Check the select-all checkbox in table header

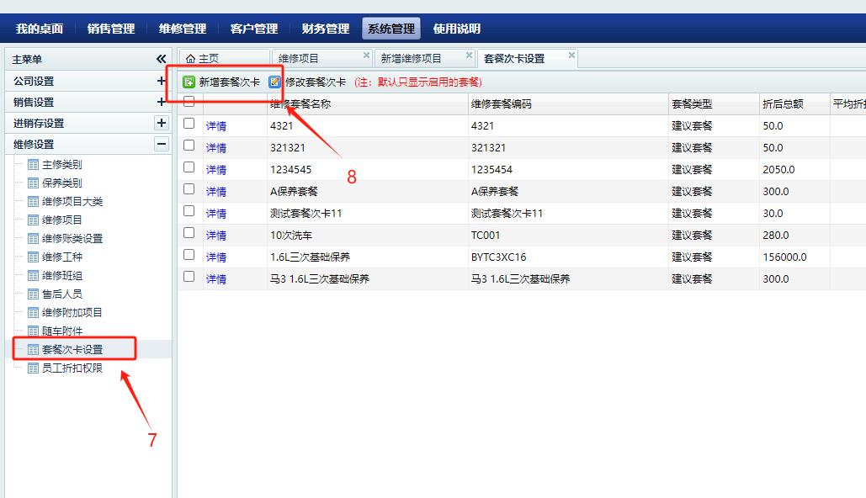pos(189,102)
